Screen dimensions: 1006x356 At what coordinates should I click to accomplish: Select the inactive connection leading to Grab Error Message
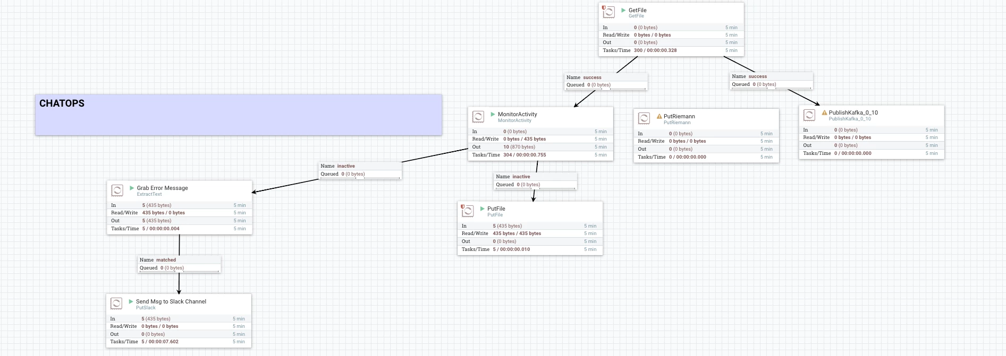(360, 170)
